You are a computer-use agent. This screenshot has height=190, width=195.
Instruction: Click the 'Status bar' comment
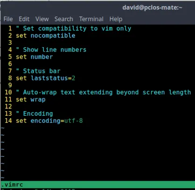pyautogui.click(x=38, y=71)
